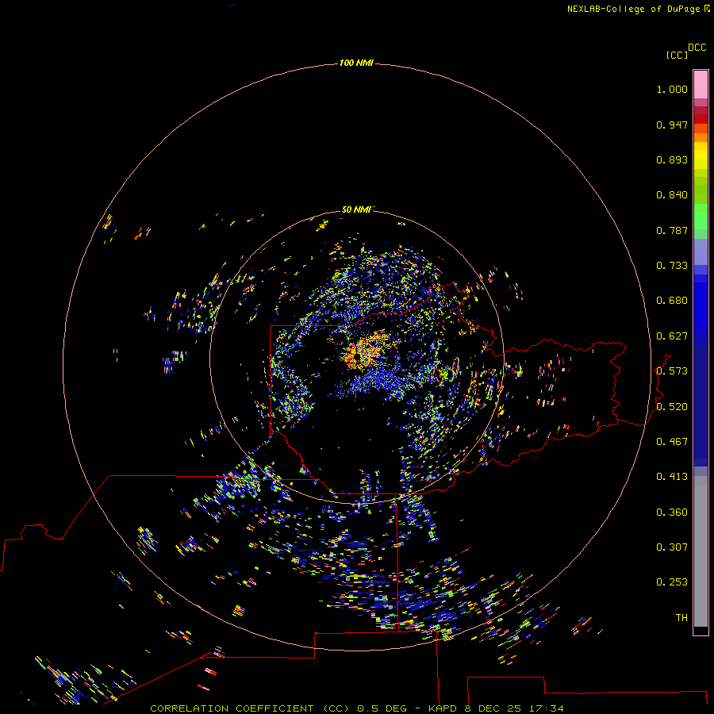Image resolution: width=714 pixels, height=714 pixels.
Task: Select the 0.733 legend value
Action: pyautogui.click(x=672, y=266)
